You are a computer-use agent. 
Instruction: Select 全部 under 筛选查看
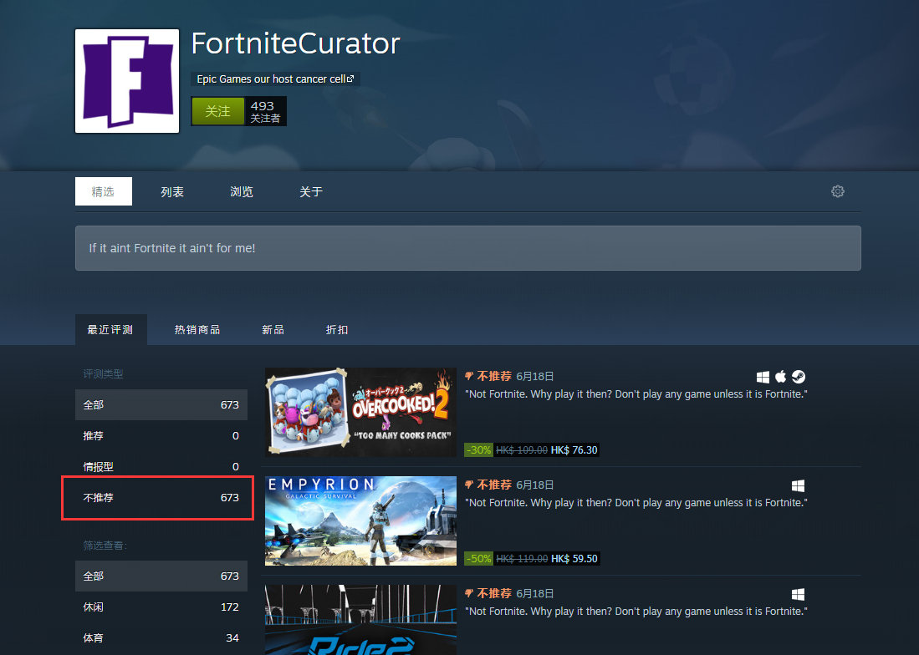tap(161, 576)
